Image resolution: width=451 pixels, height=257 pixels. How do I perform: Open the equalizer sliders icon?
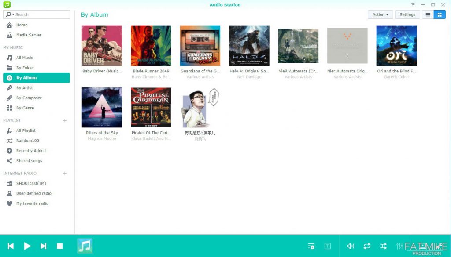pyautogui.click(x=399, y=246)
